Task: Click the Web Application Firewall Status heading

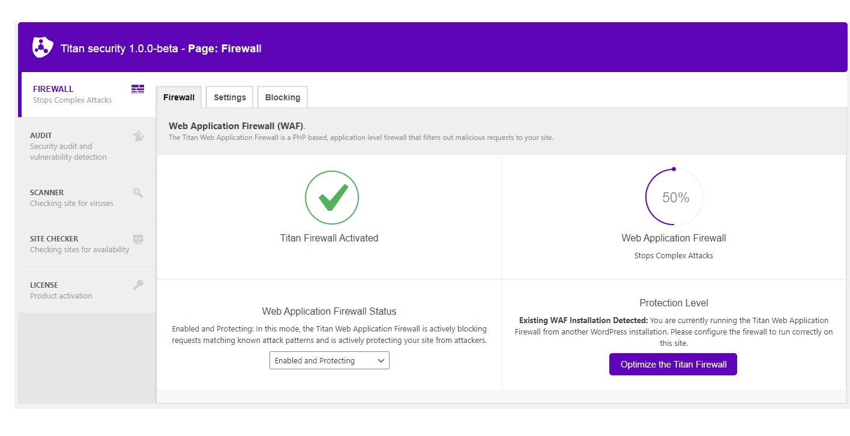Action: (x=329, y=311)
